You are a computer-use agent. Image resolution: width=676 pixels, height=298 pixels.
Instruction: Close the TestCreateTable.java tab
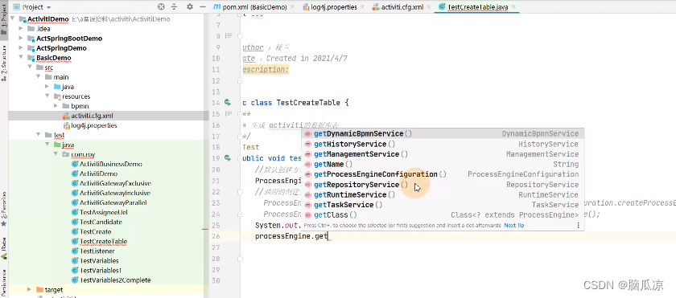(513, 7)
